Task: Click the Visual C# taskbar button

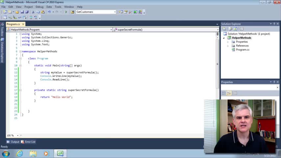Action: (60, 154)
